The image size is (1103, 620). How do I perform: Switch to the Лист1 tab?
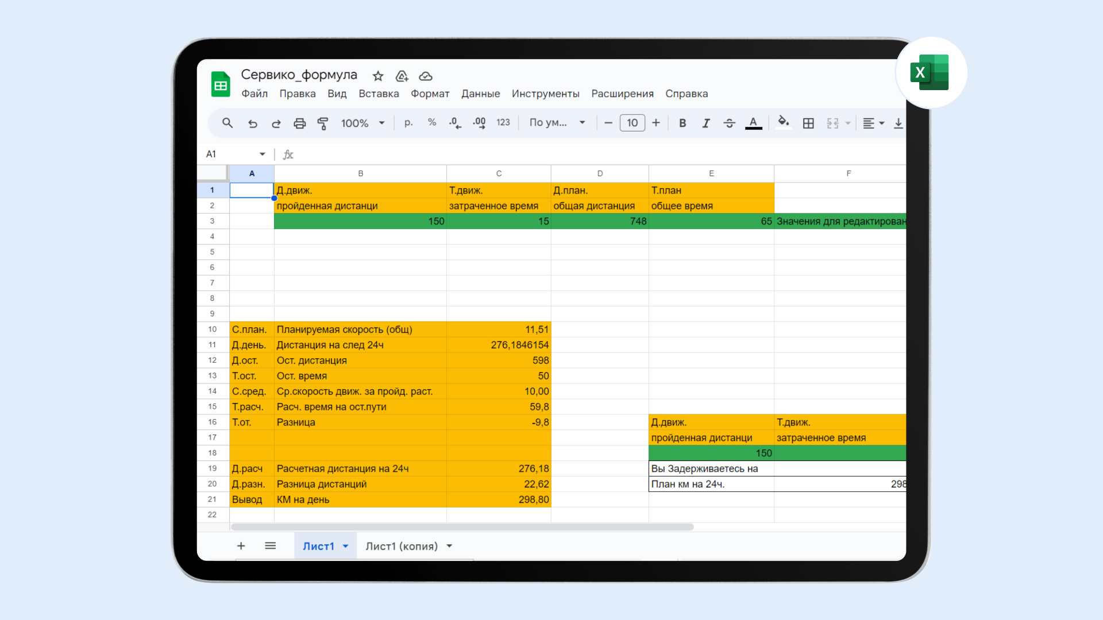[318, 546]
